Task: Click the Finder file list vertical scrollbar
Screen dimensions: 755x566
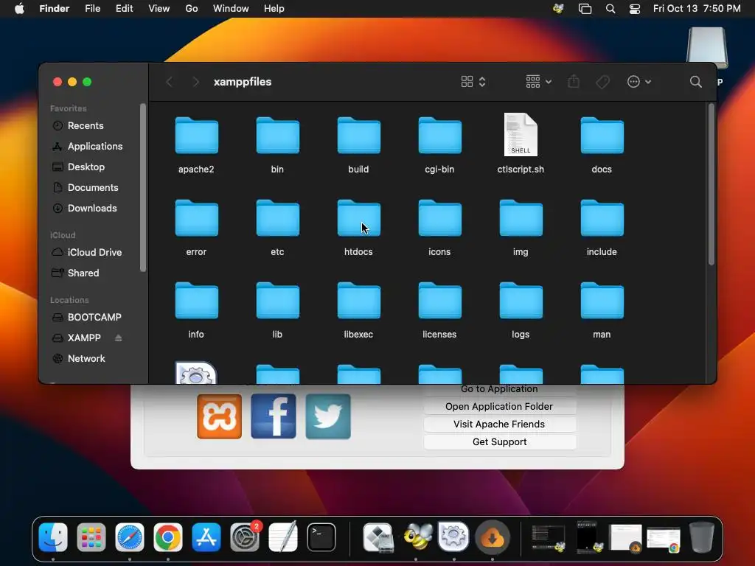Action: [711, 184]
